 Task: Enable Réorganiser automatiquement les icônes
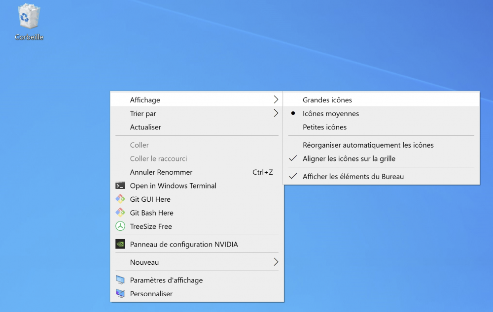coord(368,145)
